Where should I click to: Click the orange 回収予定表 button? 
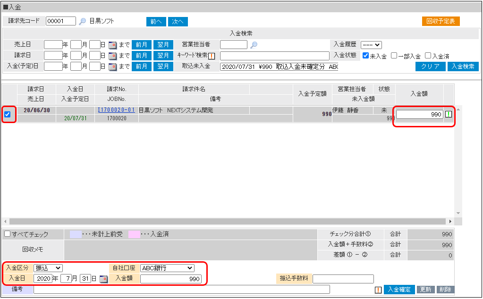pos(441,21)
